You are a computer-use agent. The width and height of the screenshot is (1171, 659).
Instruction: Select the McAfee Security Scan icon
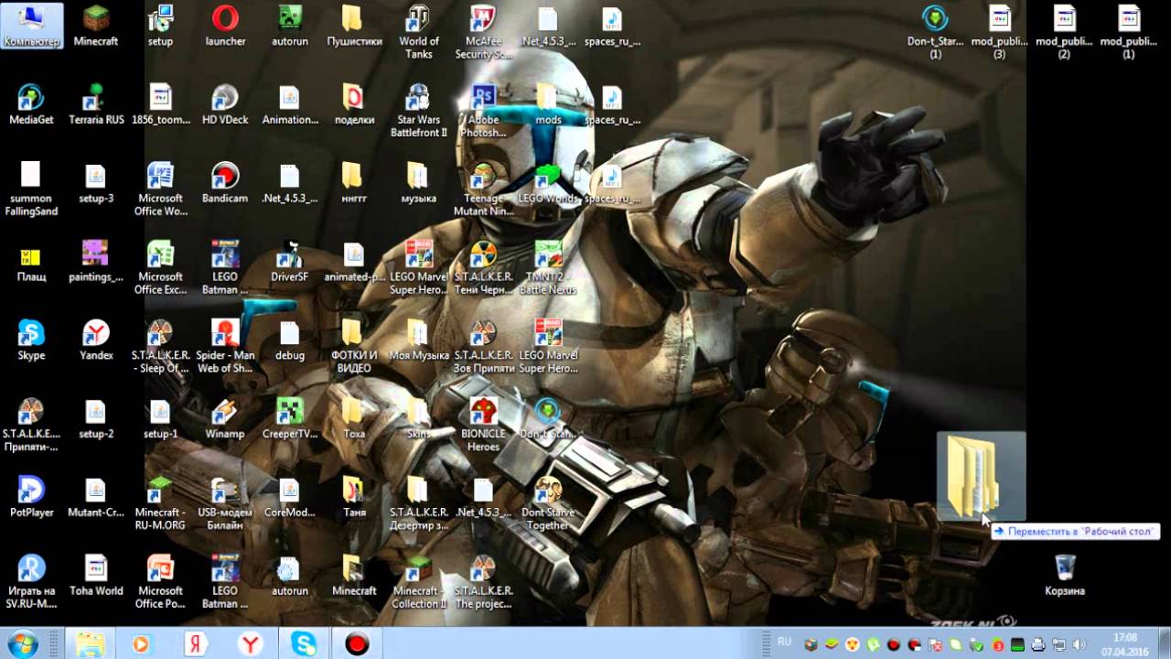click(483, 32)
